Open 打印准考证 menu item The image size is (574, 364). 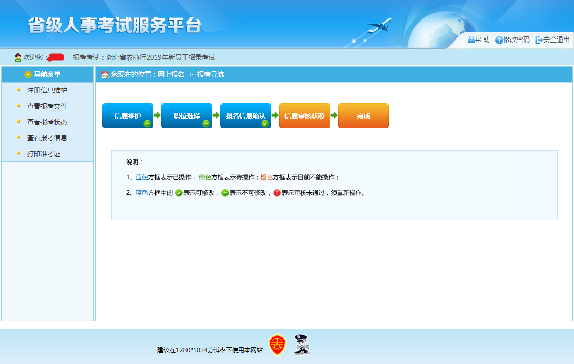coord(44,154)
